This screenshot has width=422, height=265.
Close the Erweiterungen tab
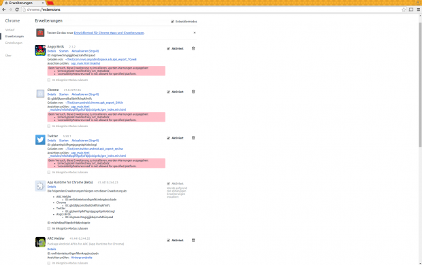pos(42,3)
